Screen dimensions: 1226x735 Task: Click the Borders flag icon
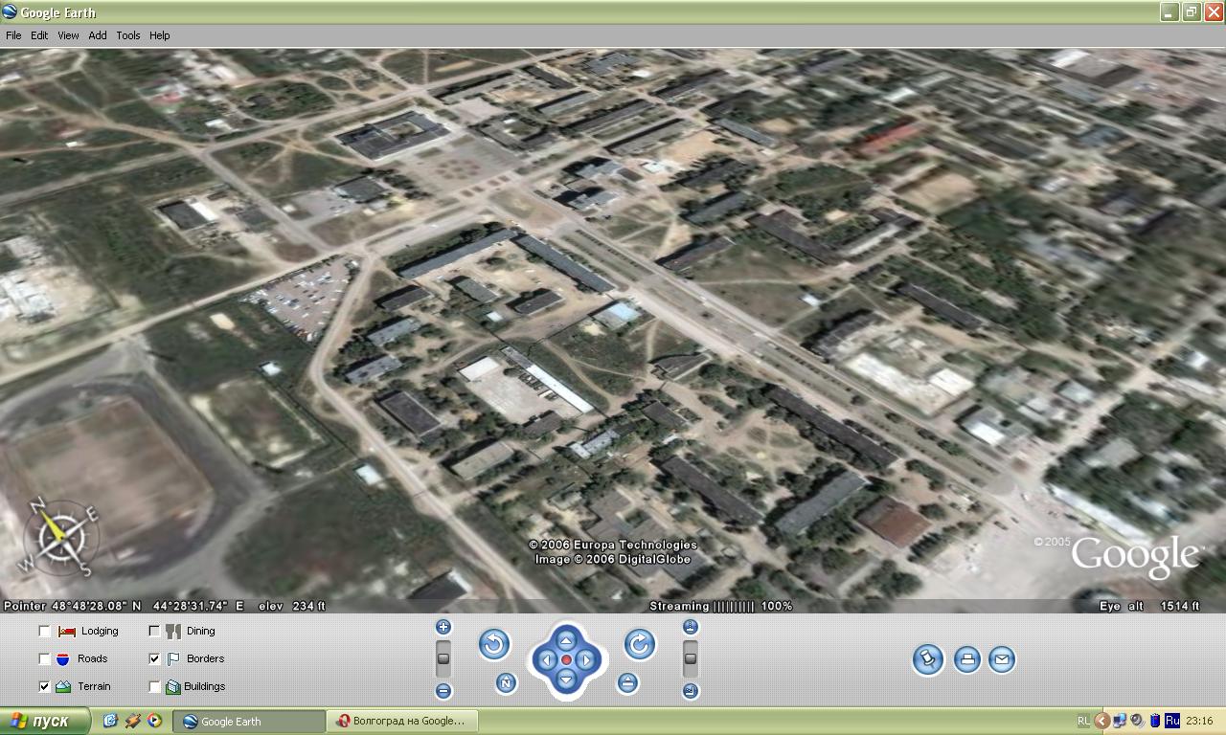tap(173, 659)
